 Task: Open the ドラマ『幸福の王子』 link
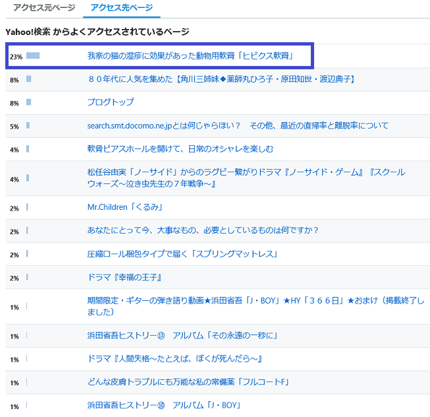124,277
